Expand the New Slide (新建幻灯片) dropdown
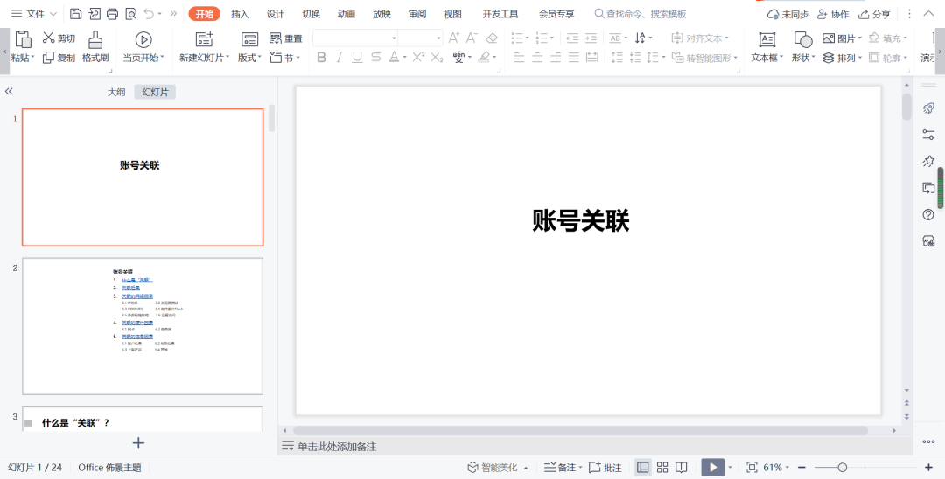The width and height of the screenshot is (945, 479). (205, 58)
